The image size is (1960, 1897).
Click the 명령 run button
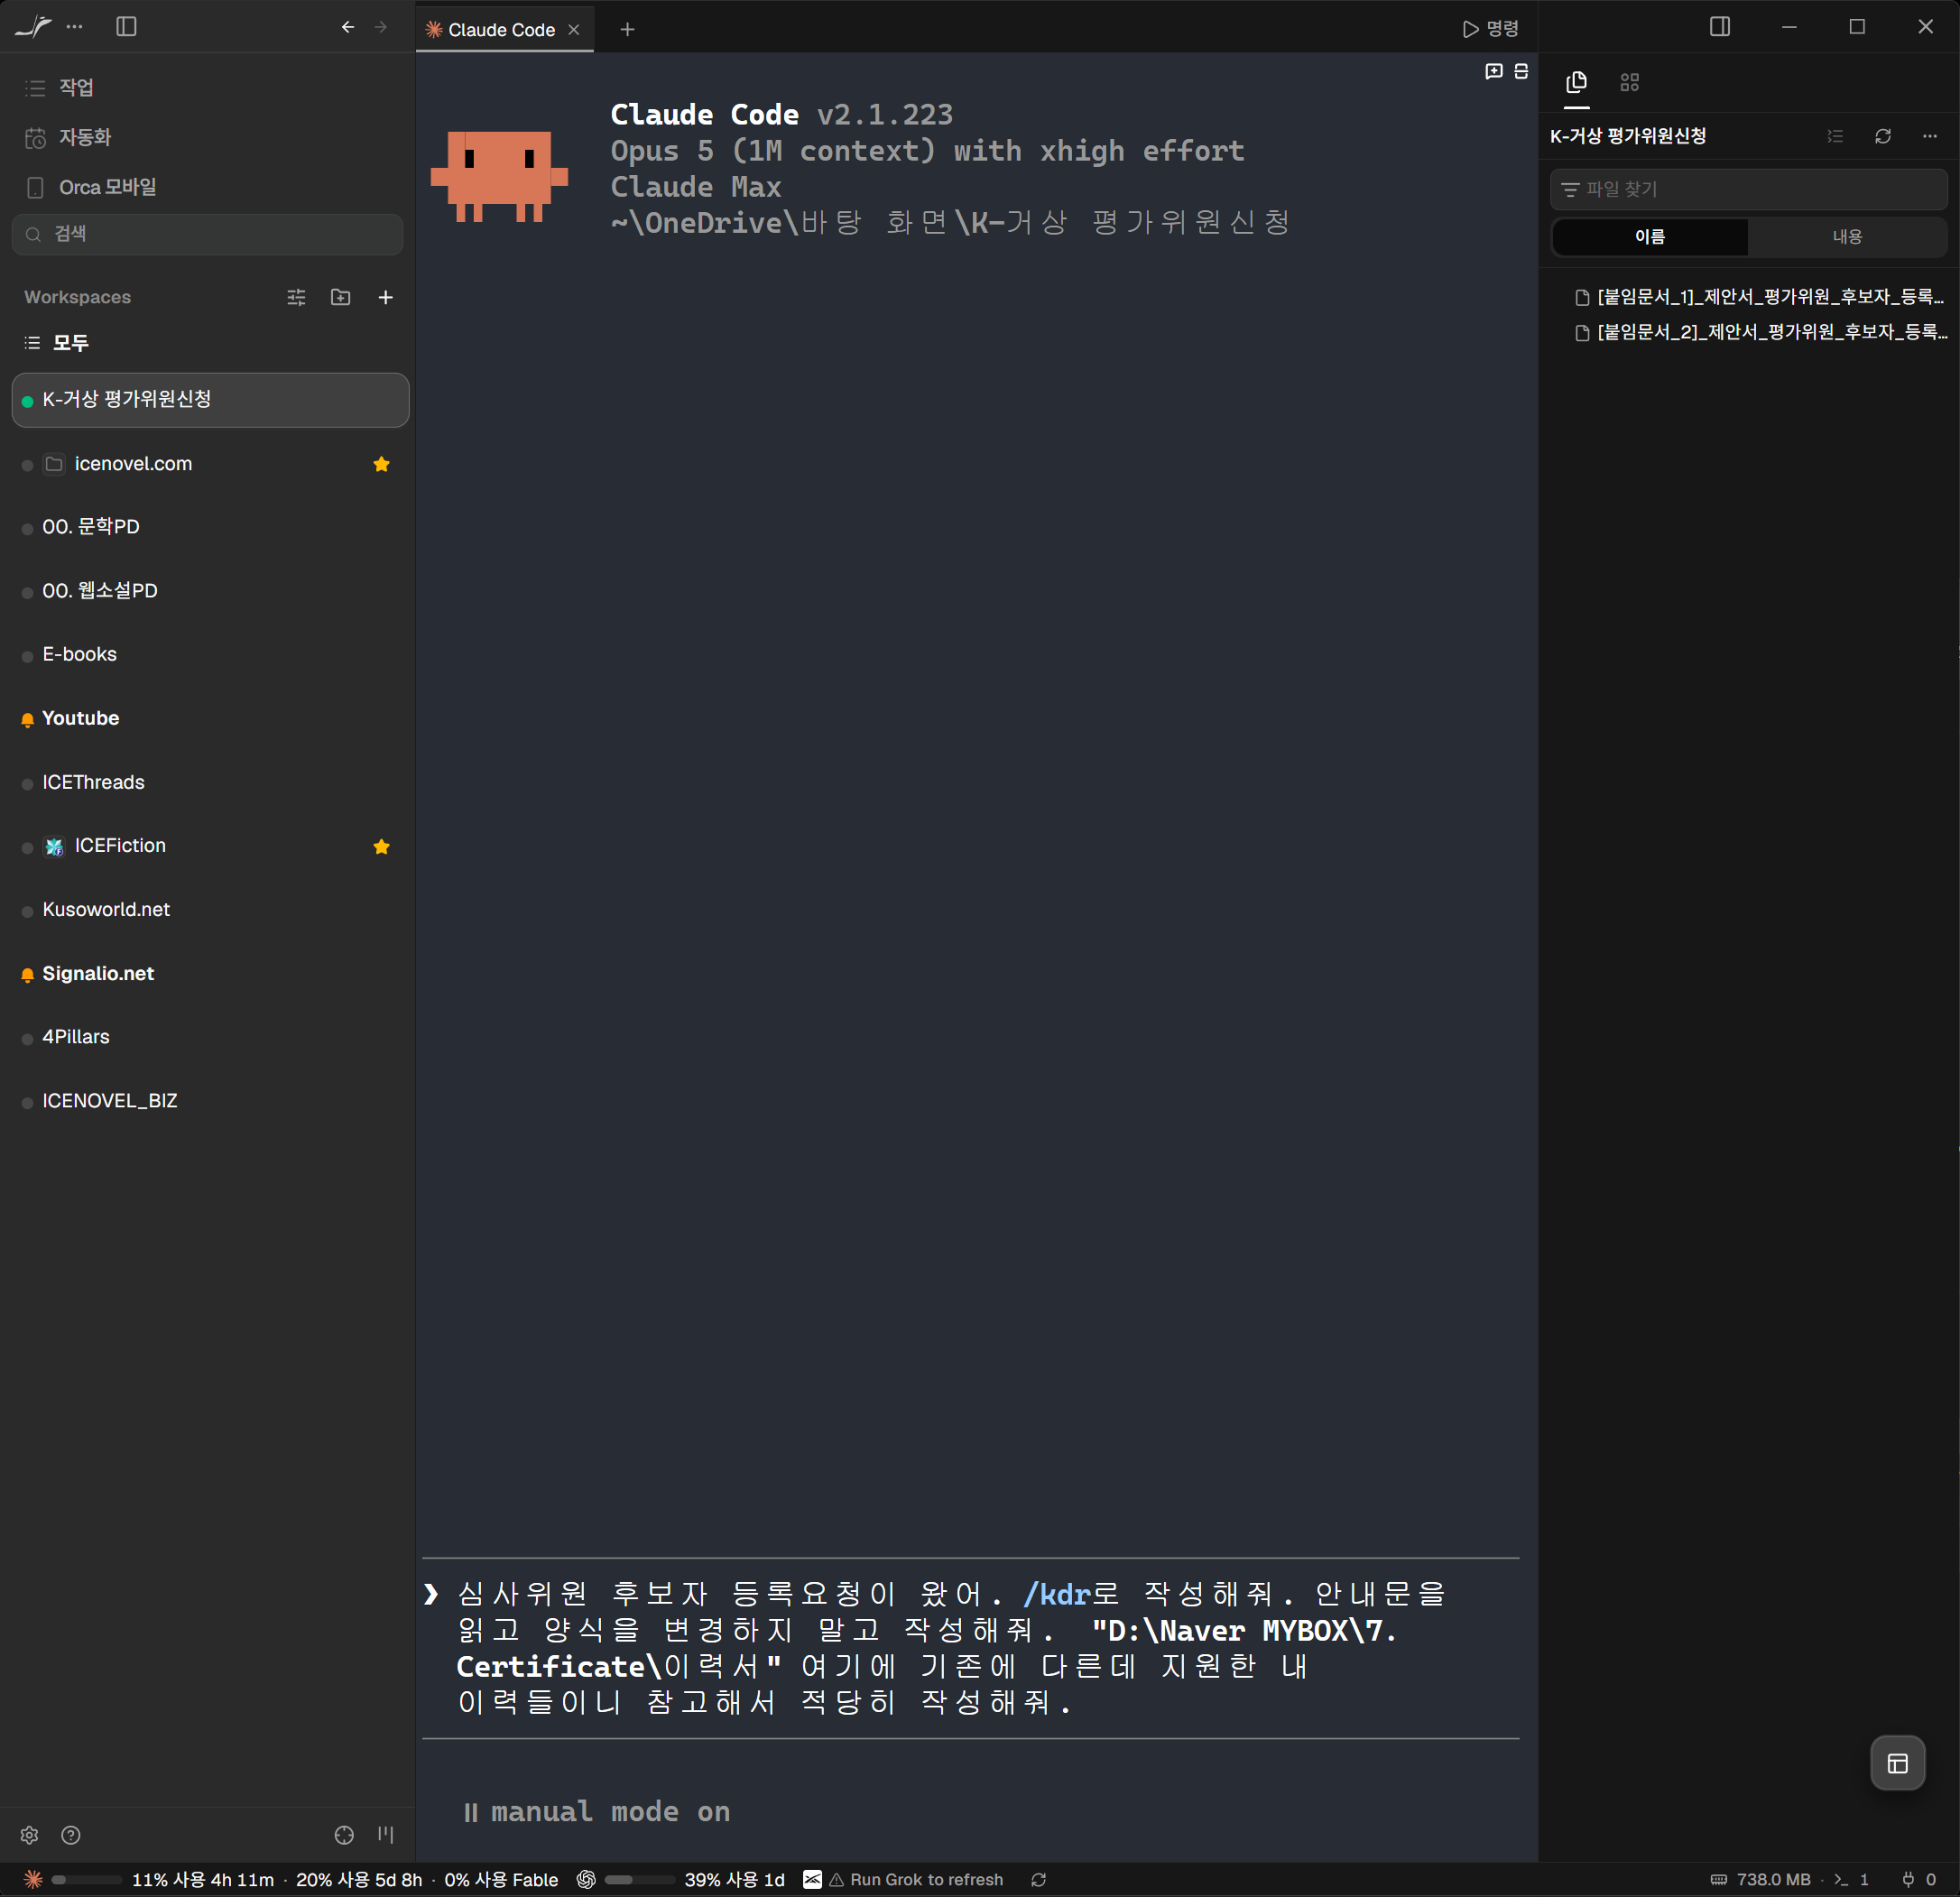(1490, 29)
